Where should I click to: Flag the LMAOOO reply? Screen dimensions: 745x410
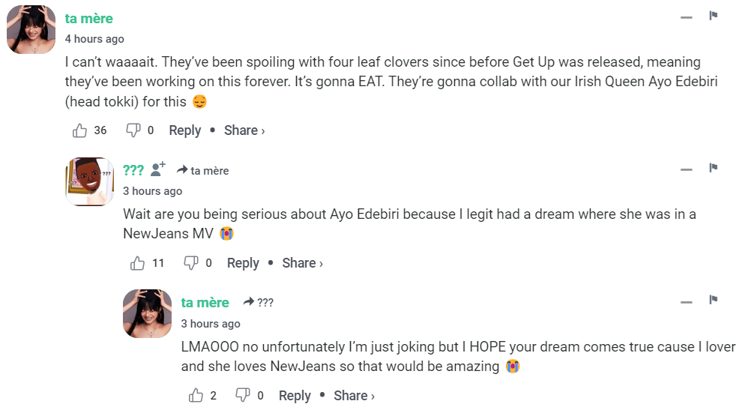tap(714, 301)
